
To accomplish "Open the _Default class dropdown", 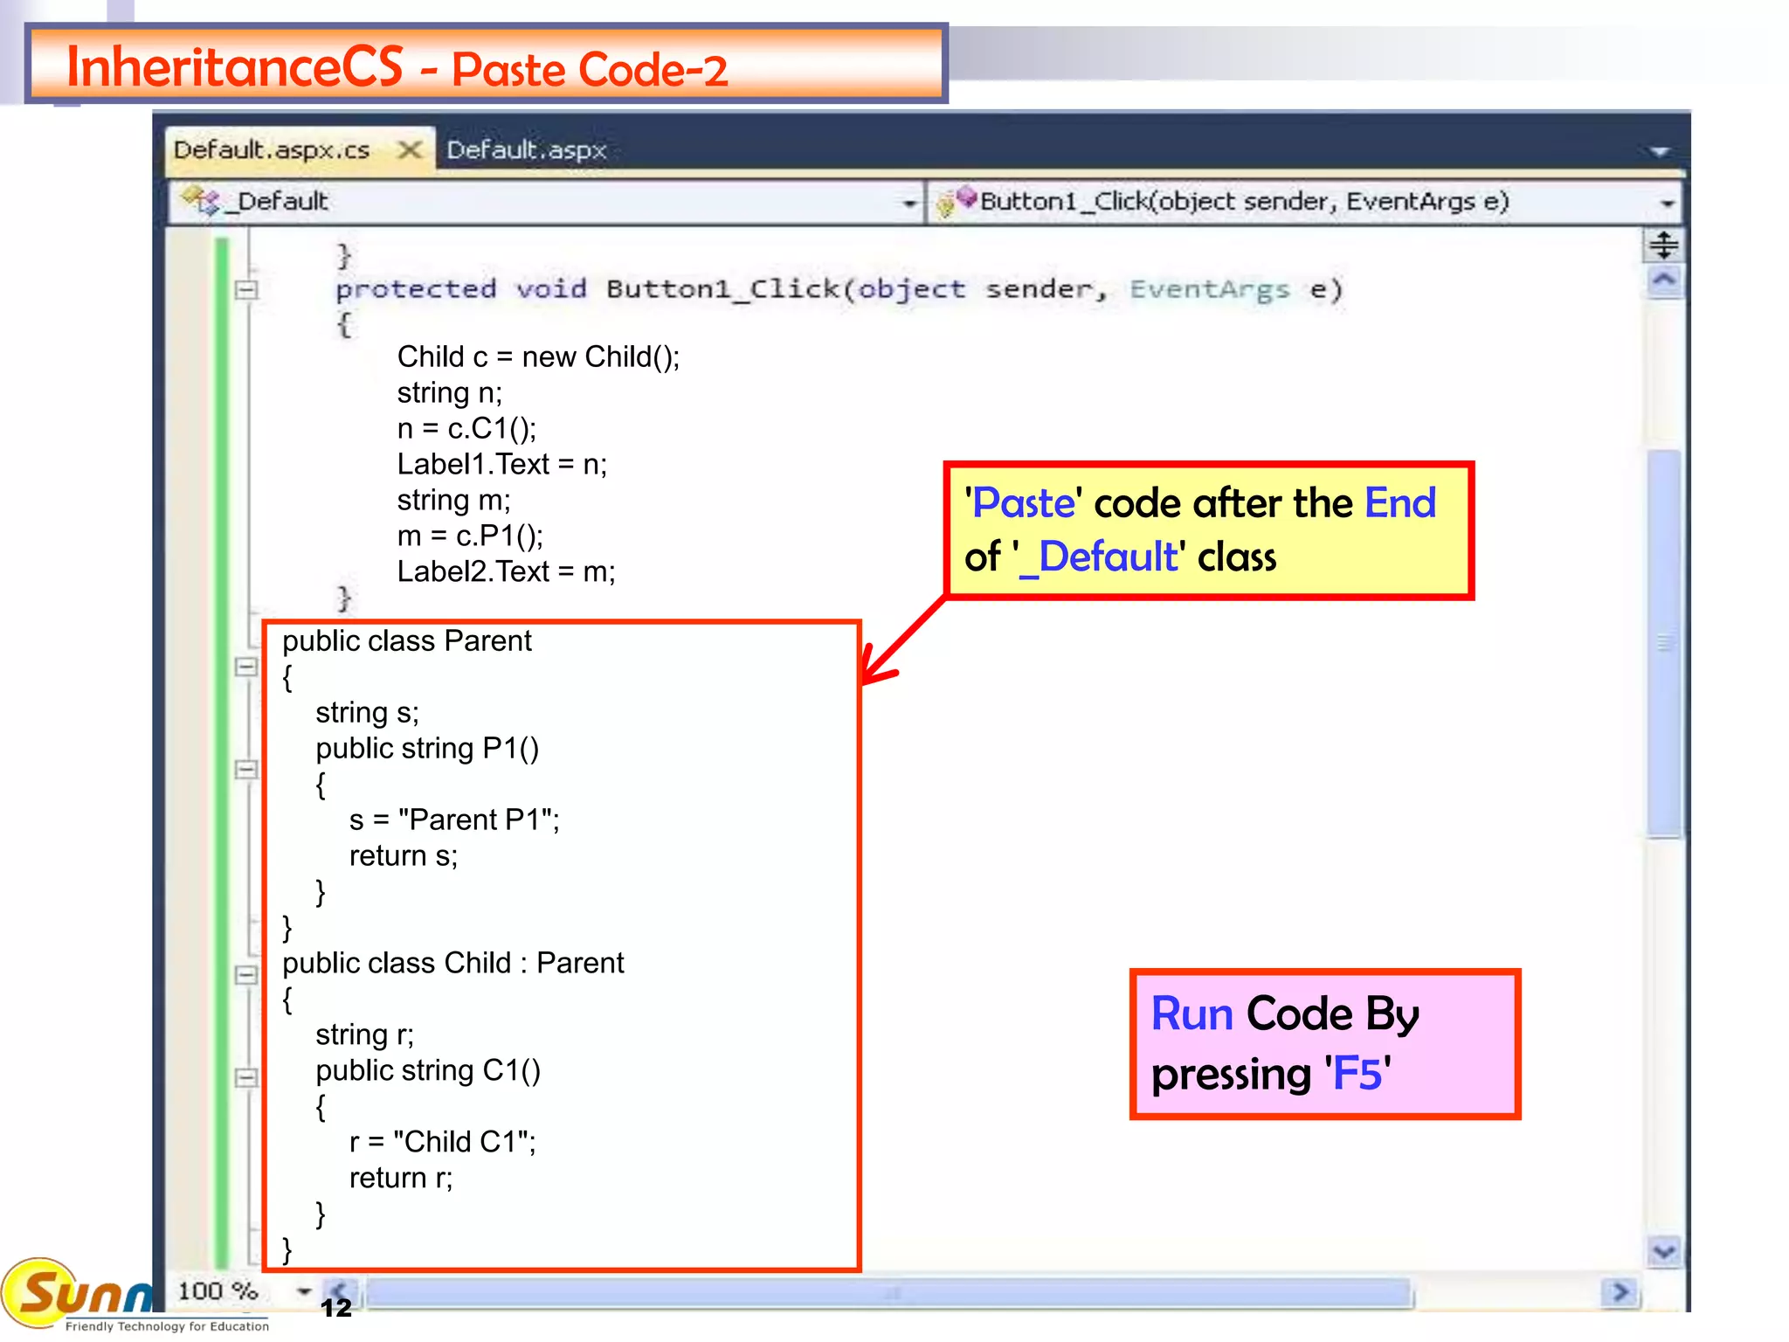I will 909,203.
